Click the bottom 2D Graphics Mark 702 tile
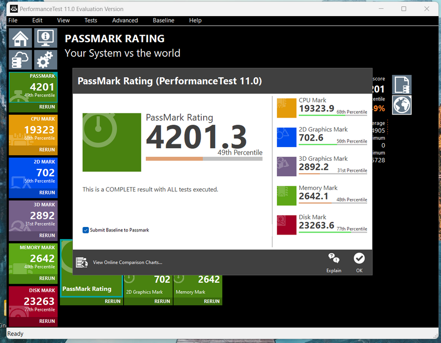The height and width of the screenshot is (343, 441). (148, 286)
